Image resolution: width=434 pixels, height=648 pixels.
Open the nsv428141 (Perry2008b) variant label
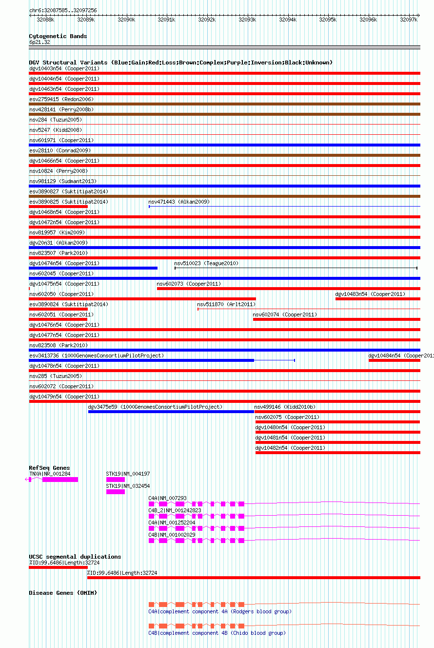pos(61,109)
